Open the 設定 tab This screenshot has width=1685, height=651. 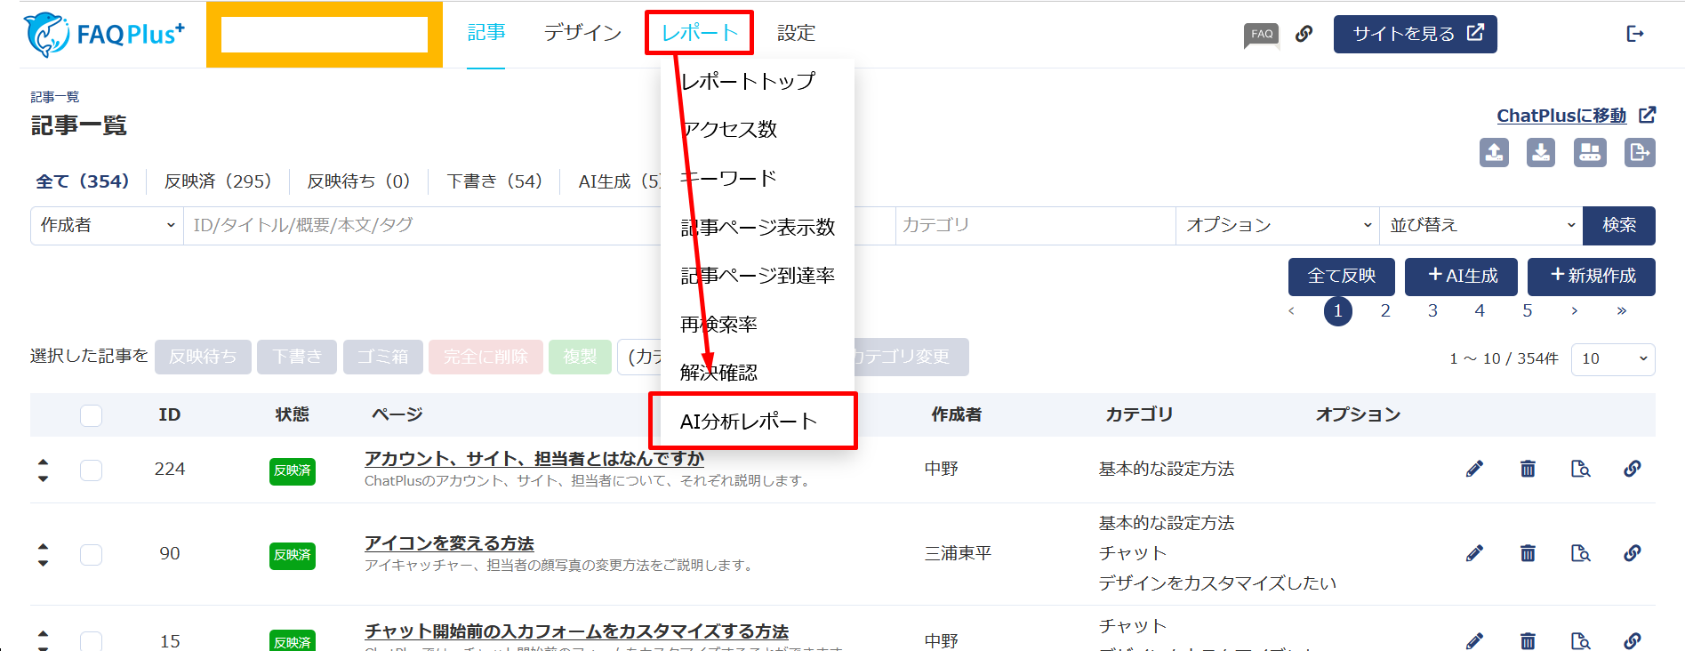click(x=796, y=33)
